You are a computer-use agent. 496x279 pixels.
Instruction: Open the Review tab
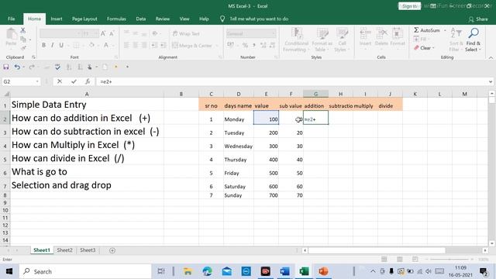tap(163, 19)
